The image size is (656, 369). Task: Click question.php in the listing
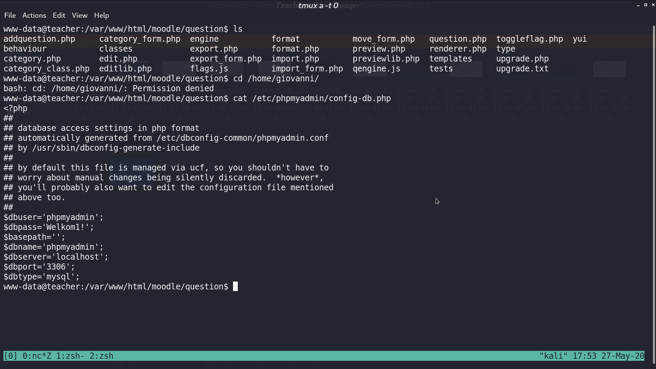(x=458, y=39)
